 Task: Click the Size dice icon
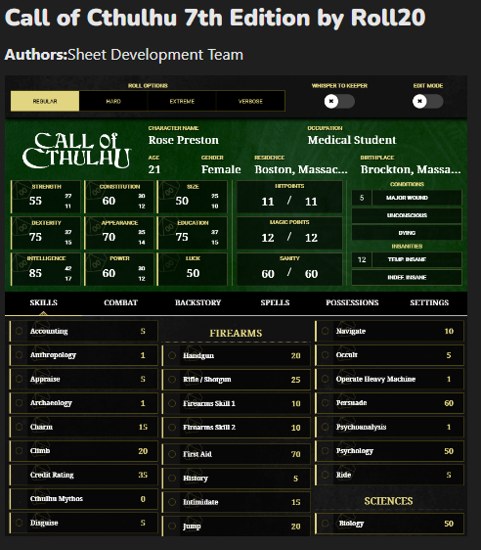168,192
